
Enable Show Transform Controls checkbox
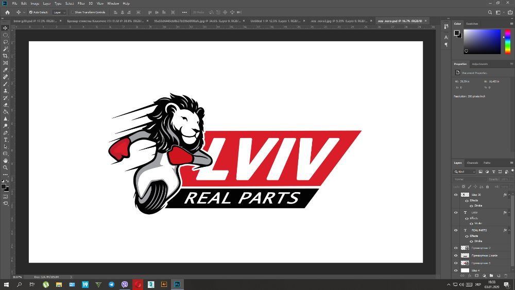(72, 12)
